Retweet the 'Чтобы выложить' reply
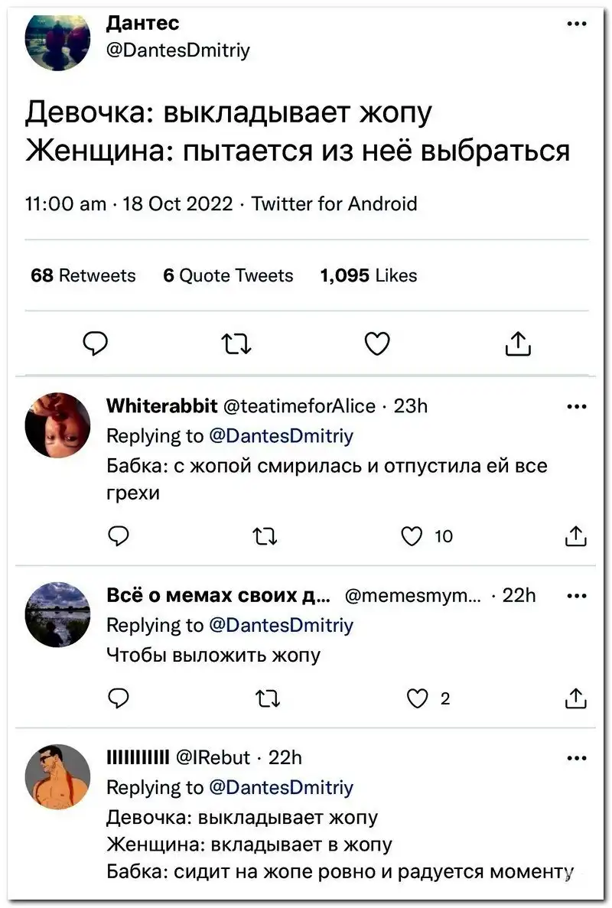 (x=265, y=698)
